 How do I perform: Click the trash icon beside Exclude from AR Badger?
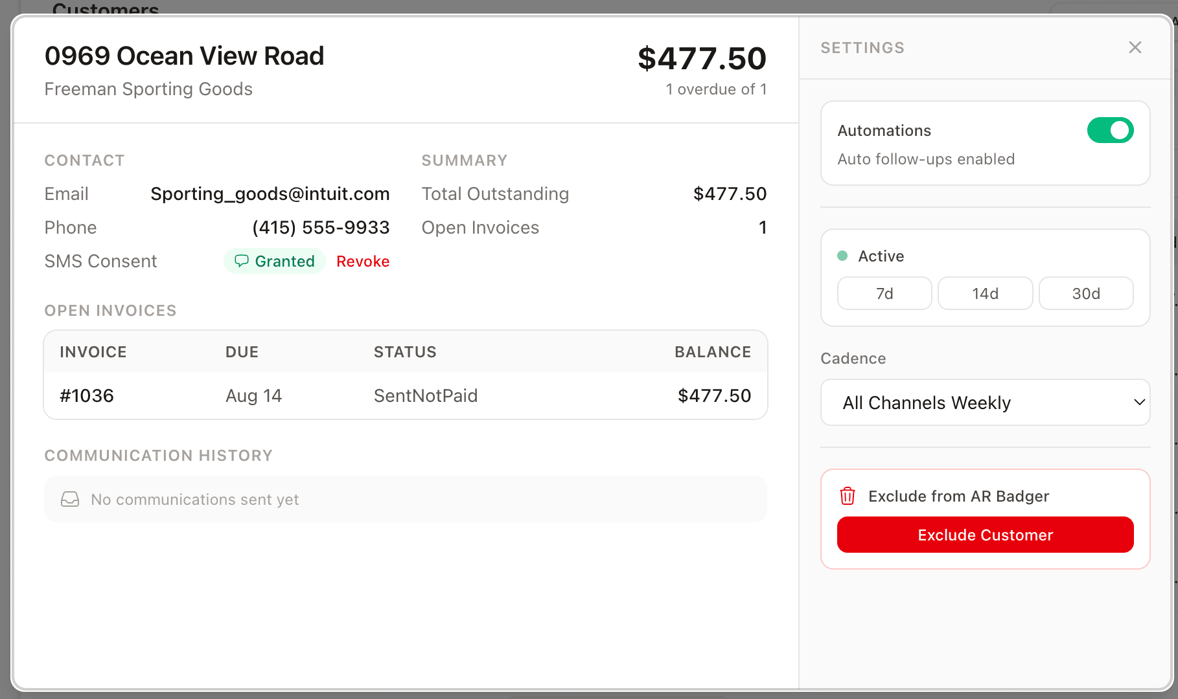(x=847, y=496)
